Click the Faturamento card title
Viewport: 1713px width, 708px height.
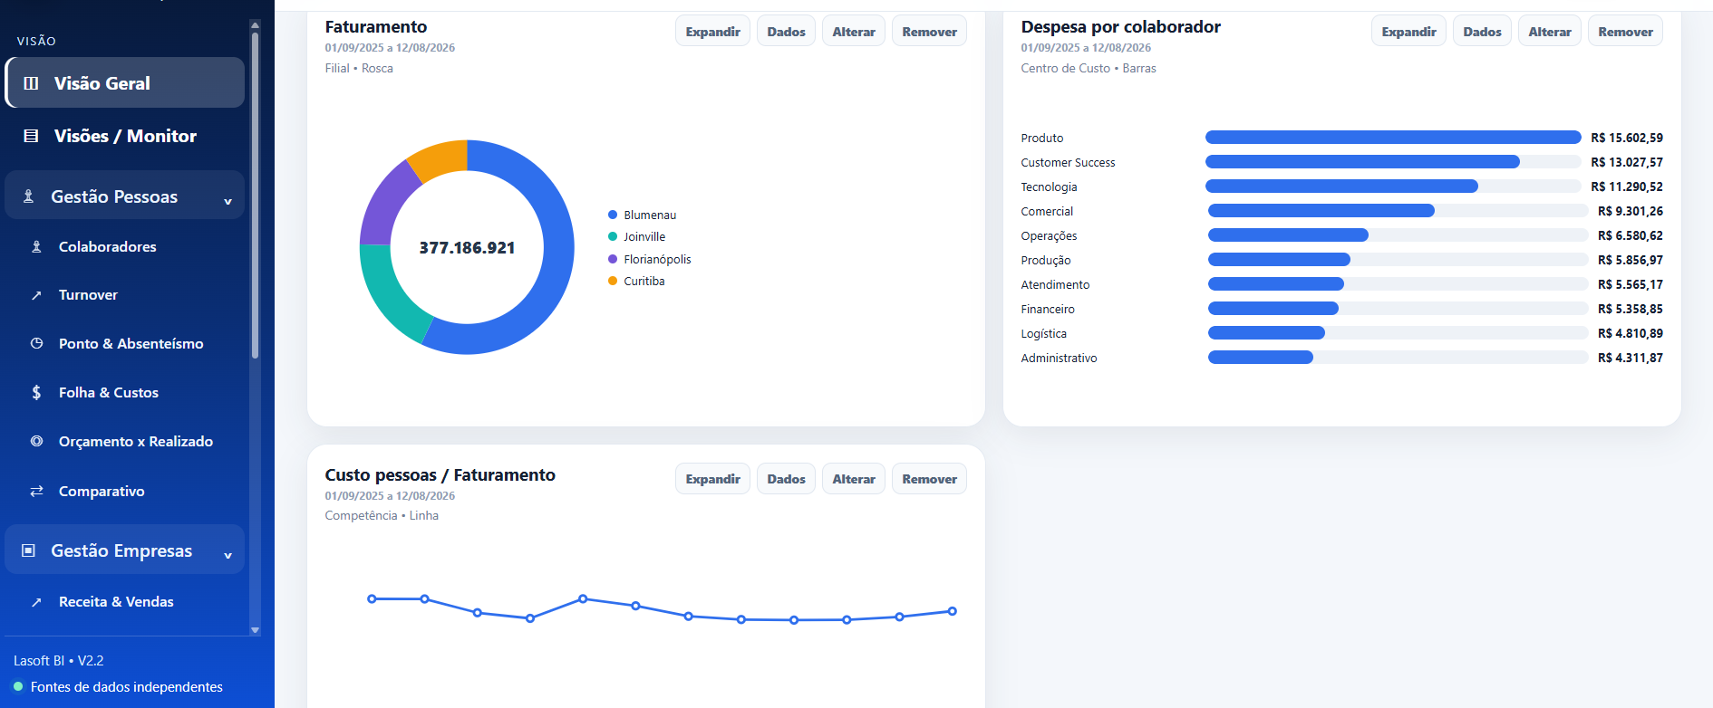[x=376, y=27]
